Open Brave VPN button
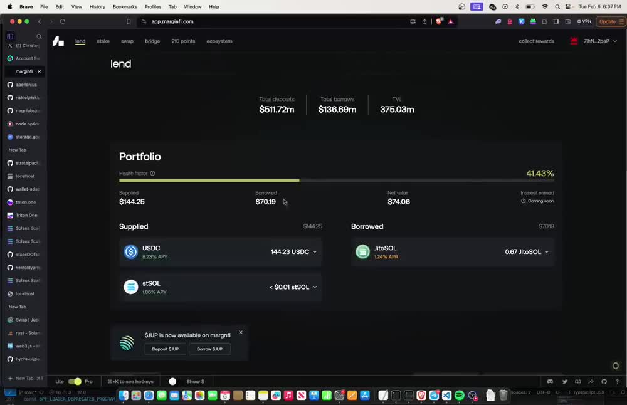The width and height of the screenshot is (627, 405). (x=584, y=21)
